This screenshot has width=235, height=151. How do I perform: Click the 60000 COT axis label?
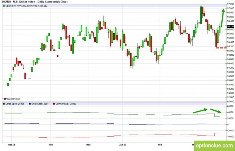click(x=230, y=106)
